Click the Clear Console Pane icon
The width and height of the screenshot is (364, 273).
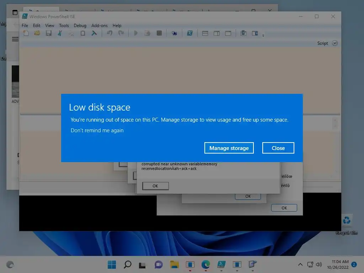[94, 33]
